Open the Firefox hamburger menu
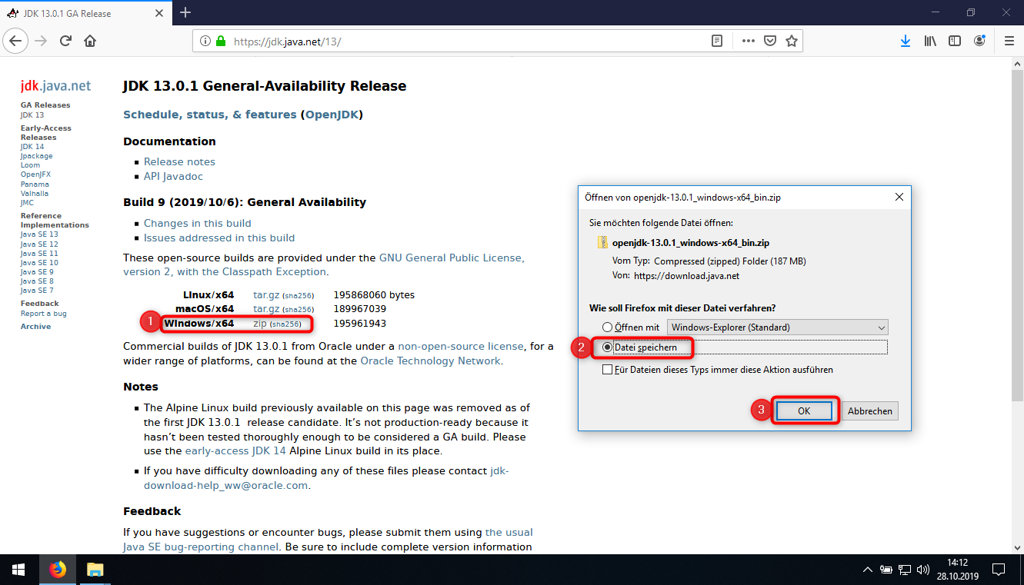1024x585 pixels. coord(1009,41)
